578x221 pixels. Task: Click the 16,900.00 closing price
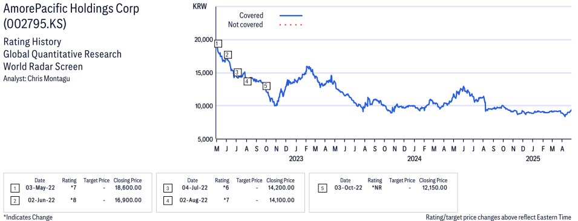tap(128, 200)
